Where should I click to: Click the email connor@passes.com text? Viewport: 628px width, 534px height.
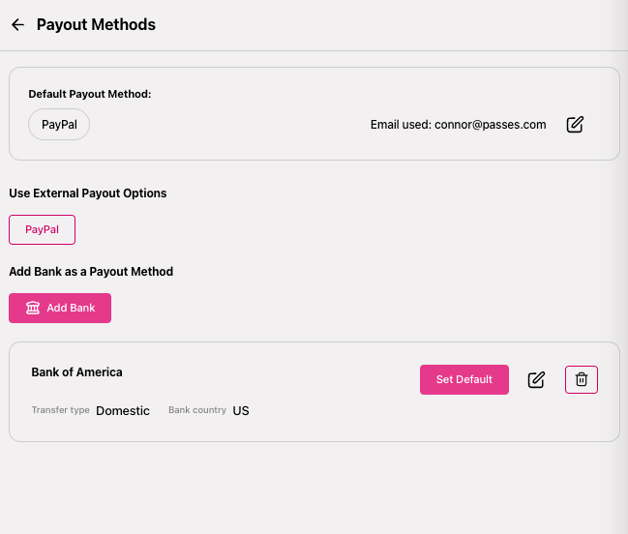tap(491, 125)
